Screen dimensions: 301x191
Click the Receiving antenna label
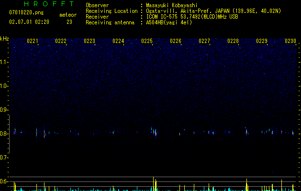(x=110, y=22)
